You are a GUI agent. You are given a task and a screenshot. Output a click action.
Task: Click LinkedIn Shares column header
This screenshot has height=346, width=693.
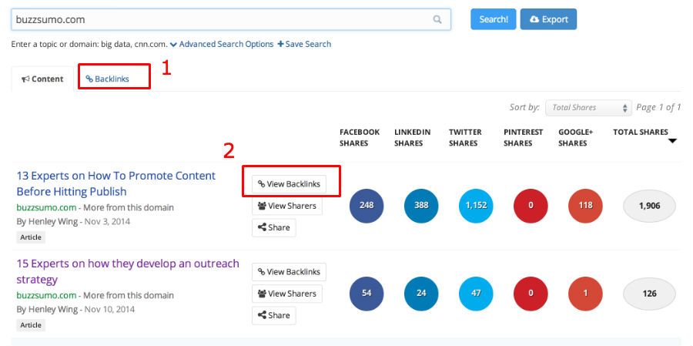click(412, 138)
